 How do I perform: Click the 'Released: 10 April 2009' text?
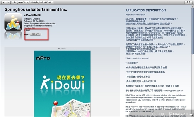(34, 21)
